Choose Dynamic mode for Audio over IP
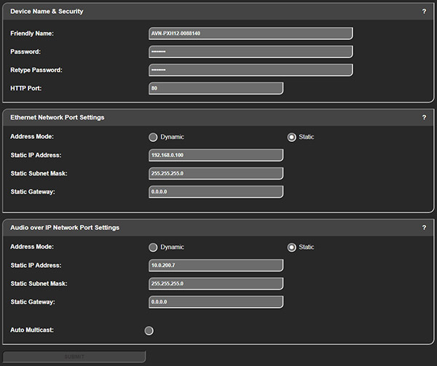This screenshot has width=437, height=366. (153, 247)
